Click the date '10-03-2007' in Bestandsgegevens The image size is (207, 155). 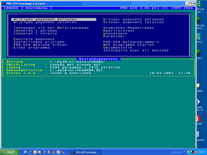point(162,73)
